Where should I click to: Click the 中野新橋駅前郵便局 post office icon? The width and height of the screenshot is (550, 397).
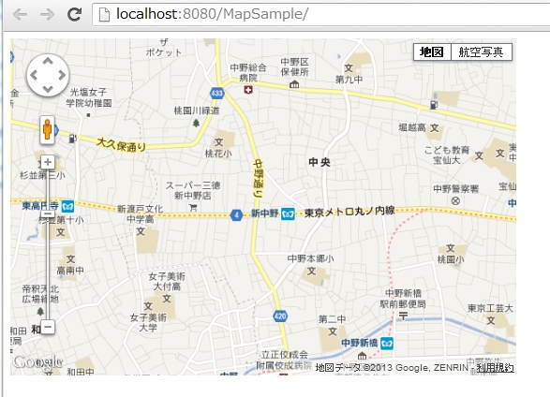pos(404,316)
